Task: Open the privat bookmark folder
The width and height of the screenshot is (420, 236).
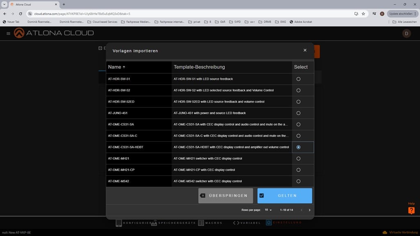Action: point(194,22)
